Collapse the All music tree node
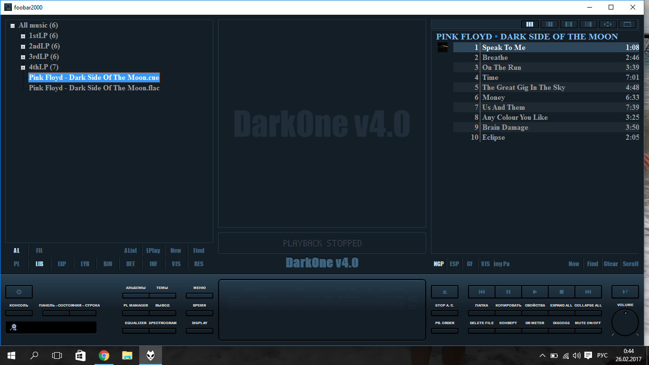This screenshot has height=365, width=649. tap(12, 26)
